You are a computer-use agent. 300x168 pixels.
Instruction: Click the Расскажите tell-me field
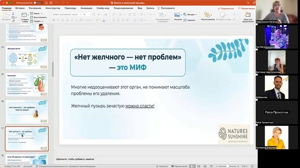(x=166, y=8)
